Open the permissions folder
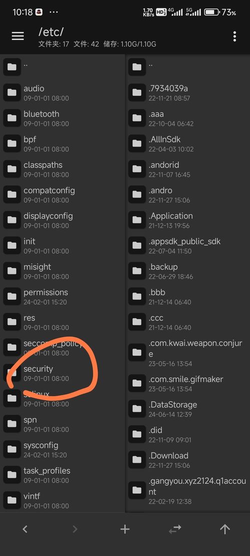 [62, 297]
